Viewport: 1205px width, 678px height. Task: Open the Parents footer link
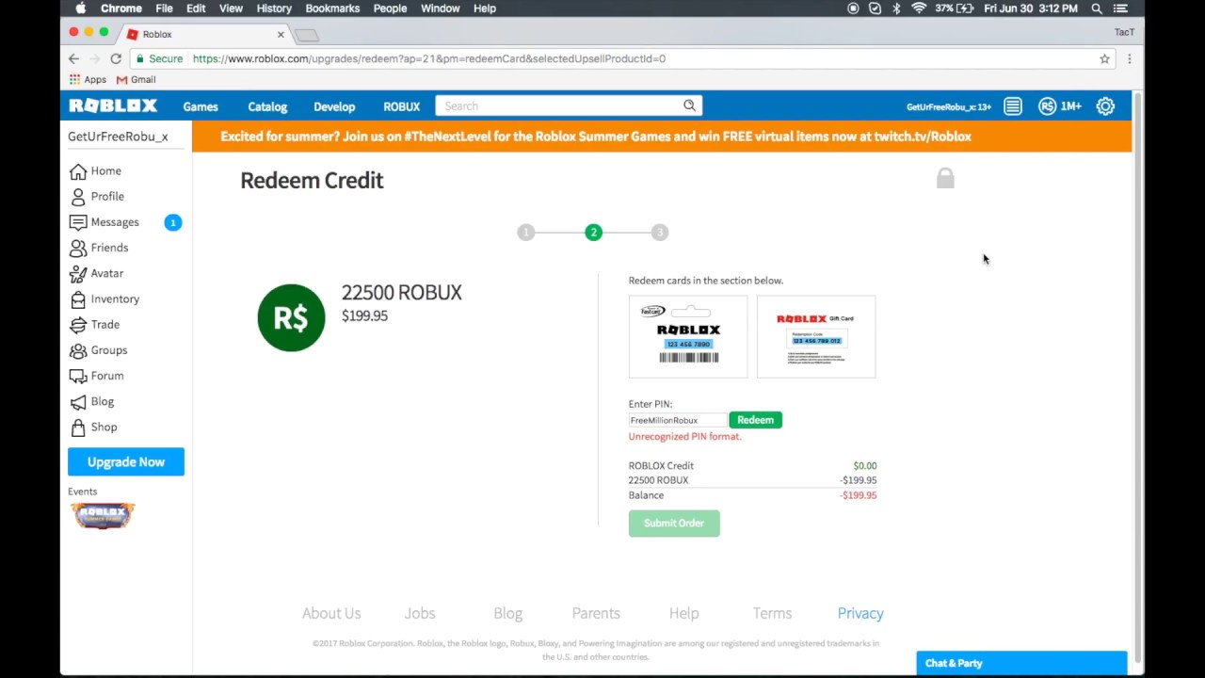click(x=596, y=613)
